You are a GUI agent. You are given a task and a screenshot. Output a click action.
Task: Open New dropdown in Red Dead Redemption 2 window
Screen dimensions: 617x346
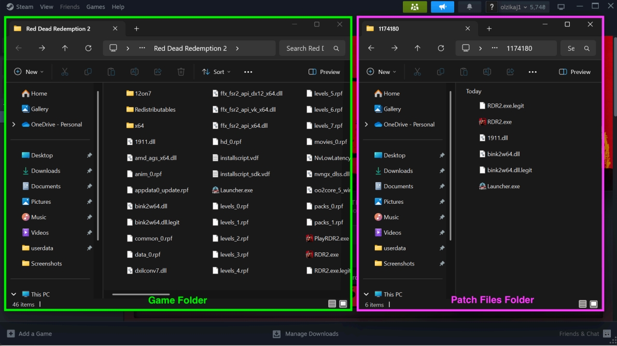tap(29, 72)
